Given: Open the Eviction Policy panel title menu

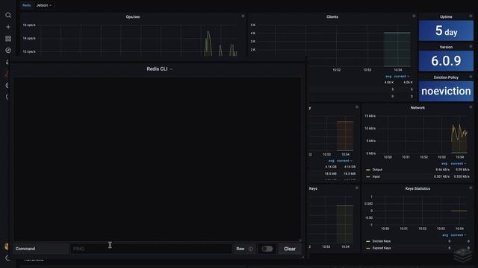Looking at the screenshot, I should (x=446, y=77).
